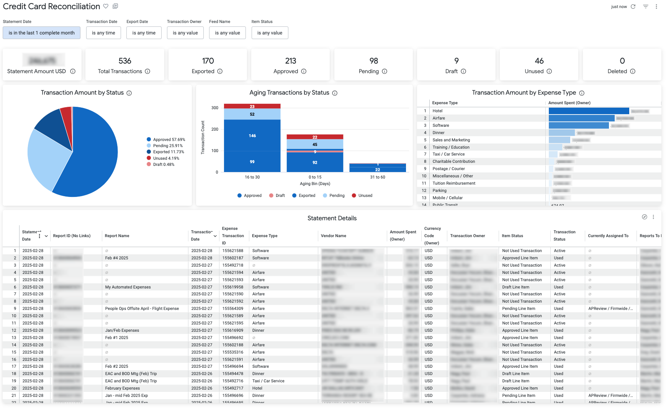Open the Statement Details tile menu
Viewport: 666px width, 408px height.
(653, 217)
